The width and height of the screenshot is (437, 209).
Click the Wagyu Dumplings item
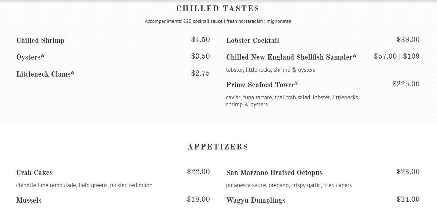(x=256, y=200)
